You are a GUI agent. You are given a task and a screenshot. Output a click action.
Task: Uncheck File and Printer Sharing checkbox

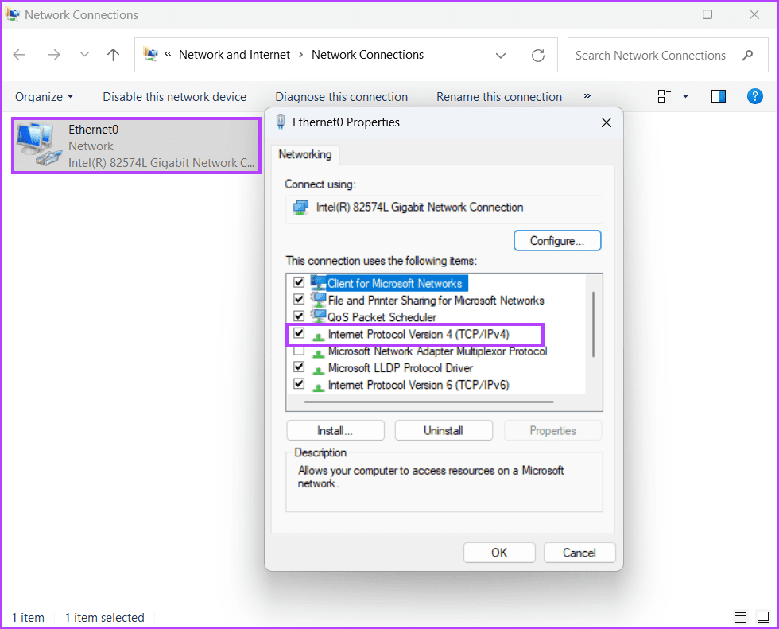tap(299, 299)
